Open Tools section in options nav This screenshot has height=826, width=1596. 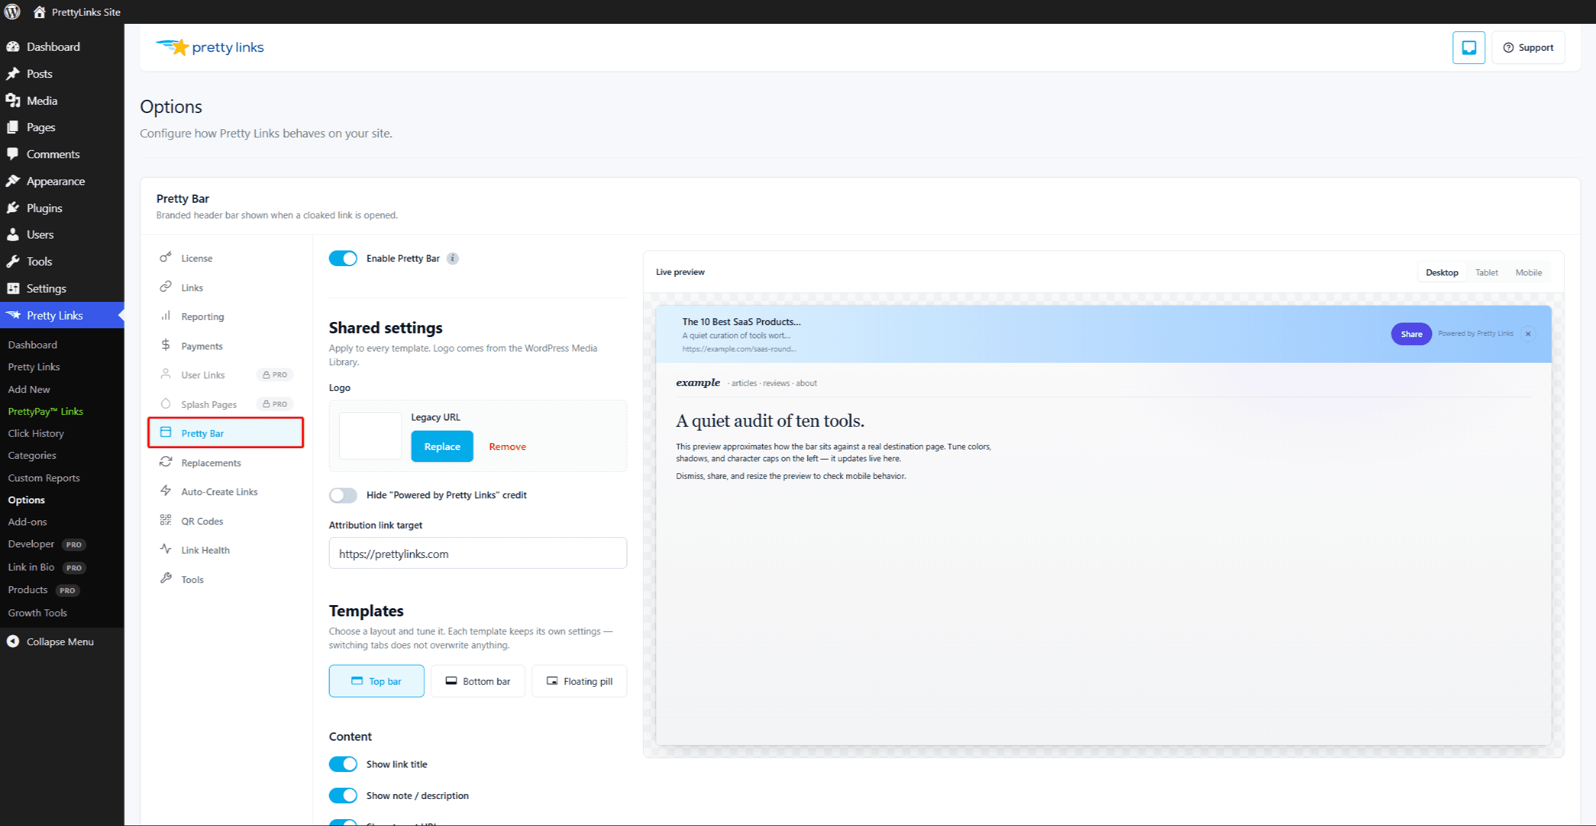click(x=226, y=579)
